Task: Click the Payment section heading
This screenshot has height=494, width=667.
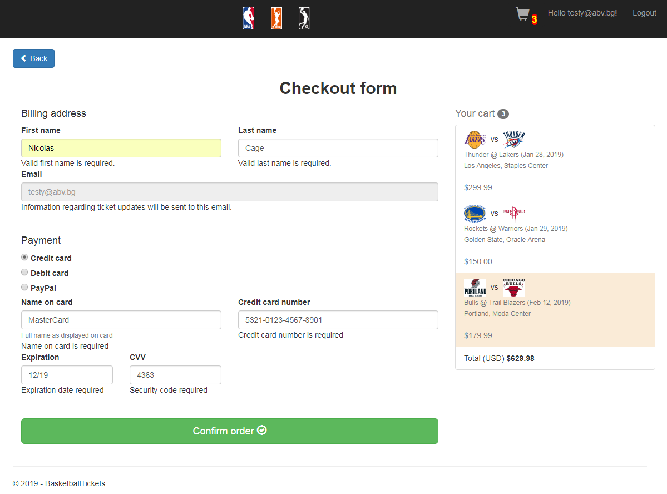Action: [41, 240]
